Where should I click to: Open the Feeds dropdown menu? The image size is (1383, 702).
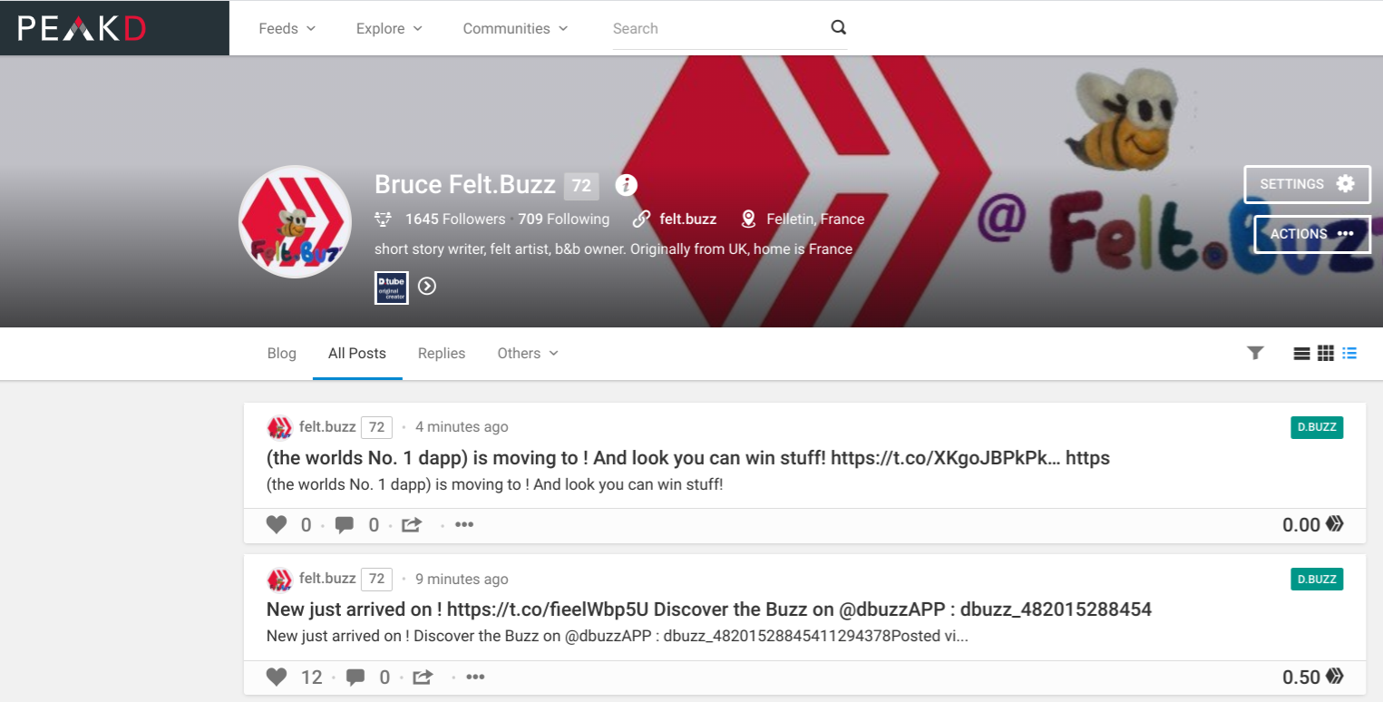[x=287, y=28]
